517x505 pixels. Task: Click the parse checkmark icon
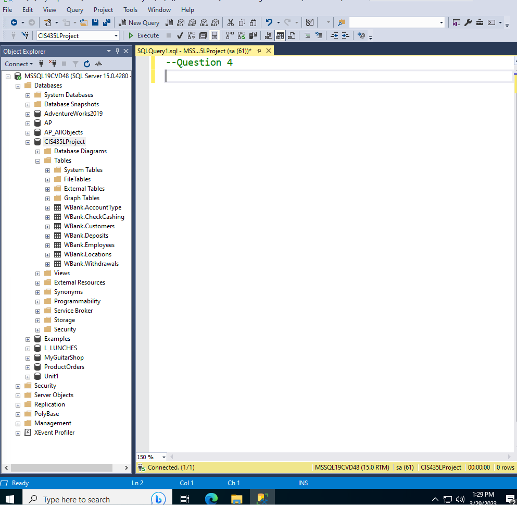pyautogui.click(x=180, y=35)
